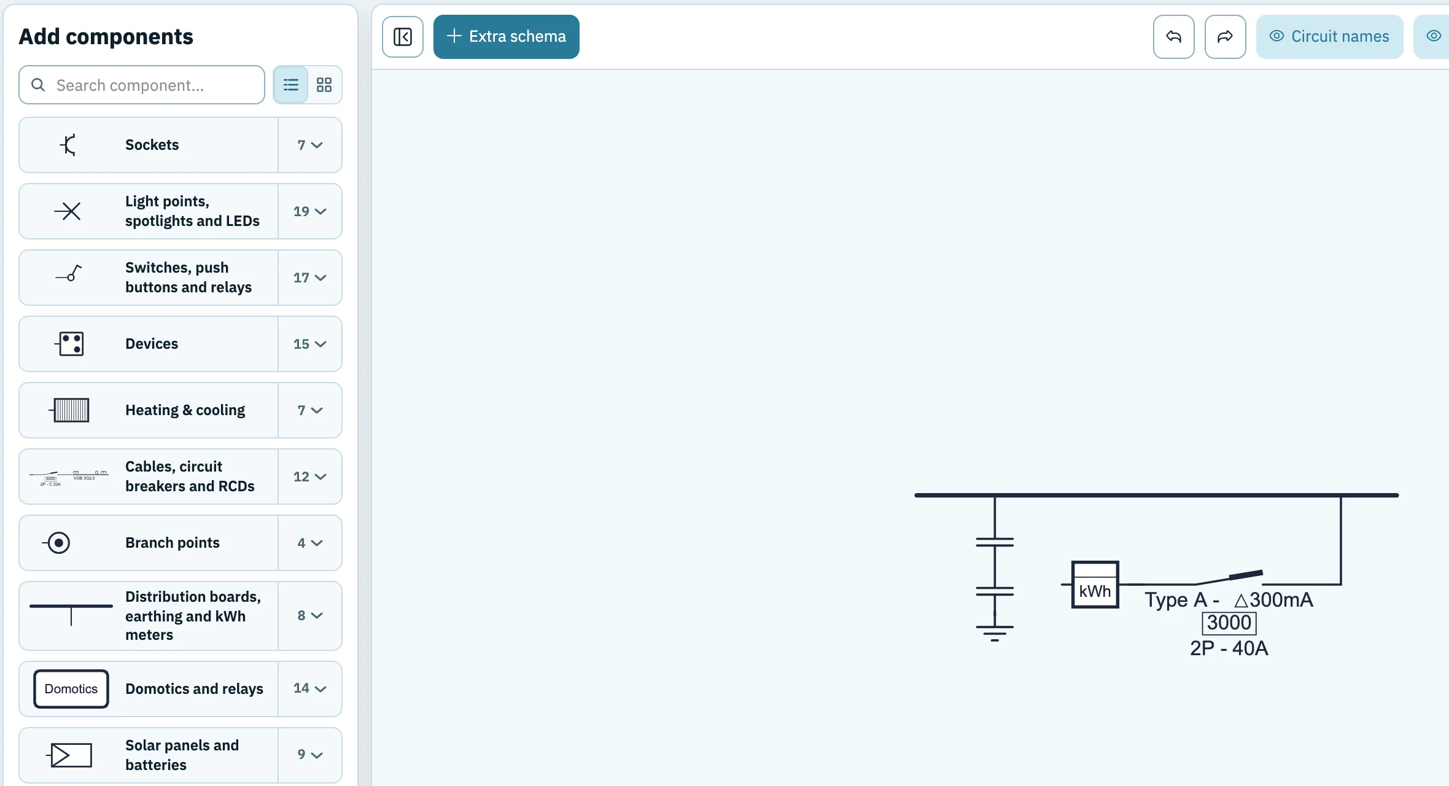The height and width of the screenshot is (786, 1449).
Task: Undo the last action
Action: click(1174, 37)
